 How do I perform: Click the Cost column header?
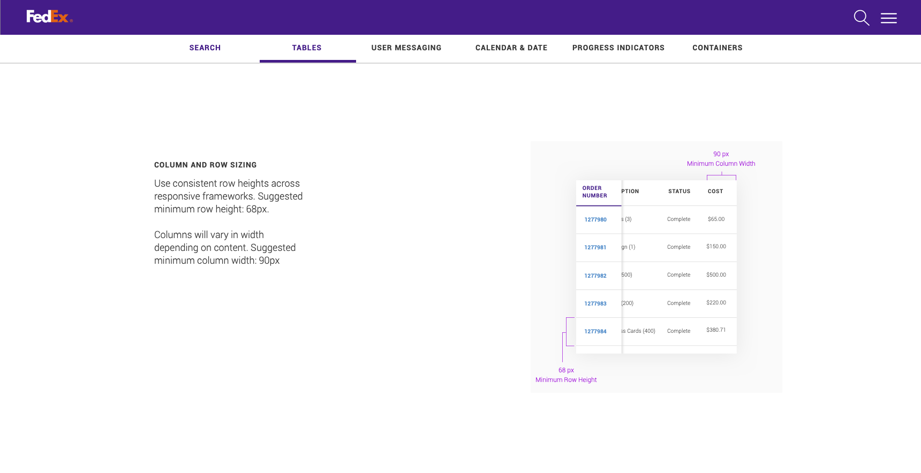[x=715, y=192]
